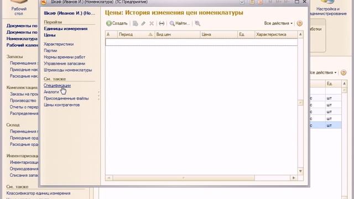Click the copy item toolbar icon

coord(135,23)
